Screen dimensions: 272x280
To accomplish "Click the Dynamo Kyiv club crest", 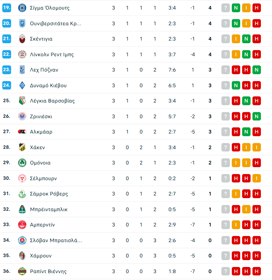I will point(22,85).
